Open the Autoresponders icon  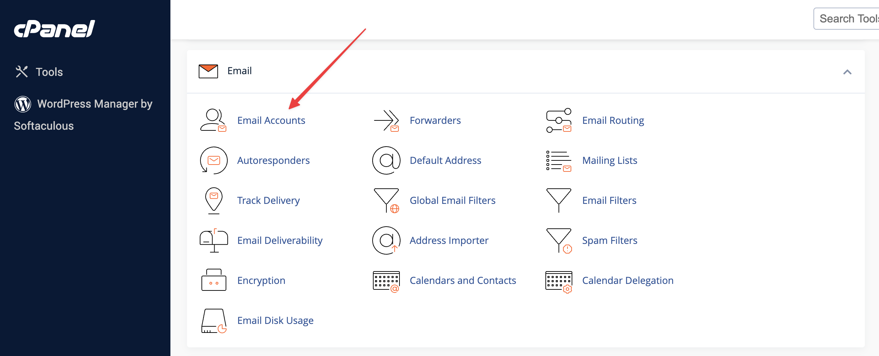(x=214, y=160)
